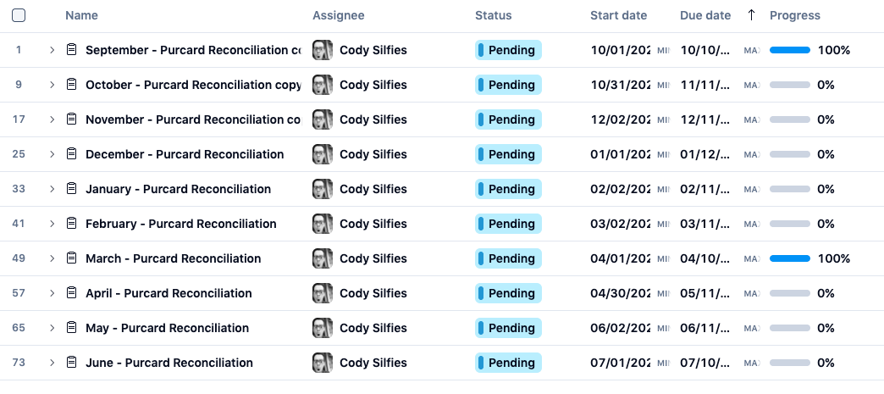Sort by the Name column header
Viewport: 884px width, 394px height.
[81, 15]
